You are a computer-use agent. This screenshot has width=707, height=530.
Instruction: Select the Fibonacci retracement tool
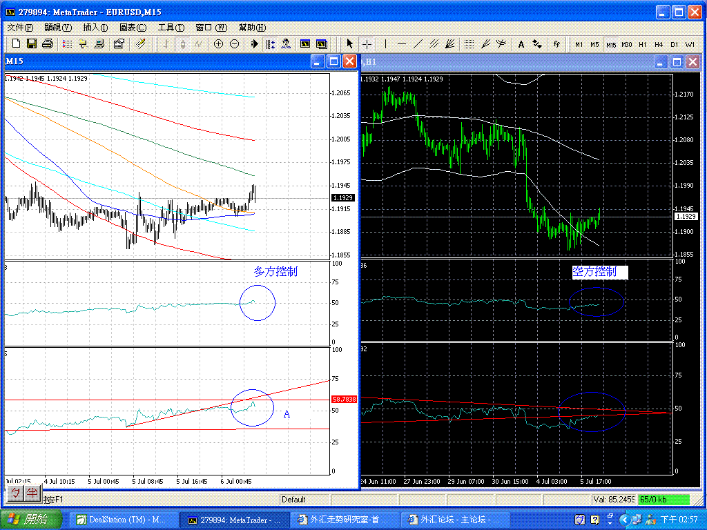[469, 44]
